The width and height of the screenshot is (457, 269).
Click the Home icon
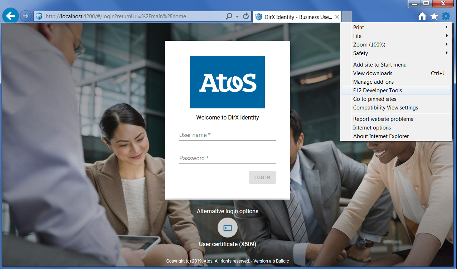422,16
